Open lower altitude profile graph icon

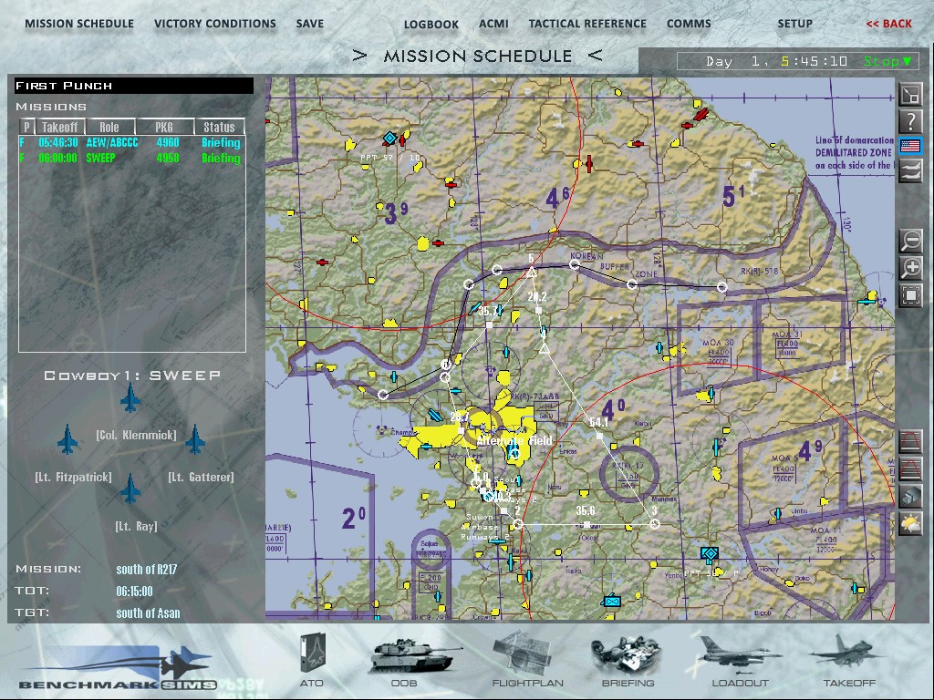910,468
